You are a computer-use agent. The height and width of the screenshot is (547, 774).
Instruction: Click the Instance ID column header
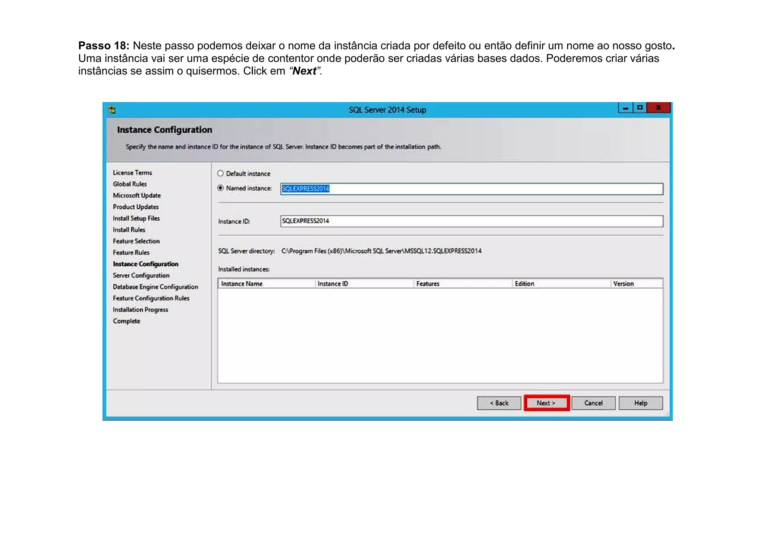[x=364, y=284]
